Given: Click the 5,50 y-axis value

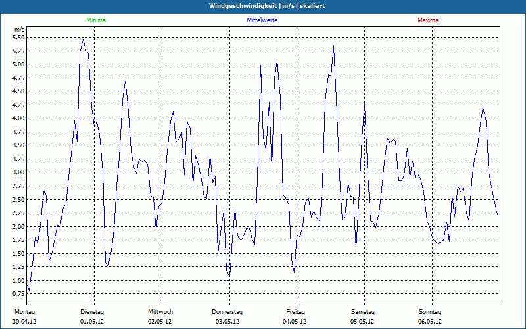Looking at the screenshot, I should [18, 38].
